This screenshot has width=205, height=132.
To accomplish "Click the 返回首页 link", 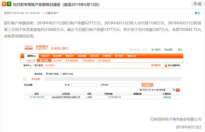I will 156,65.
